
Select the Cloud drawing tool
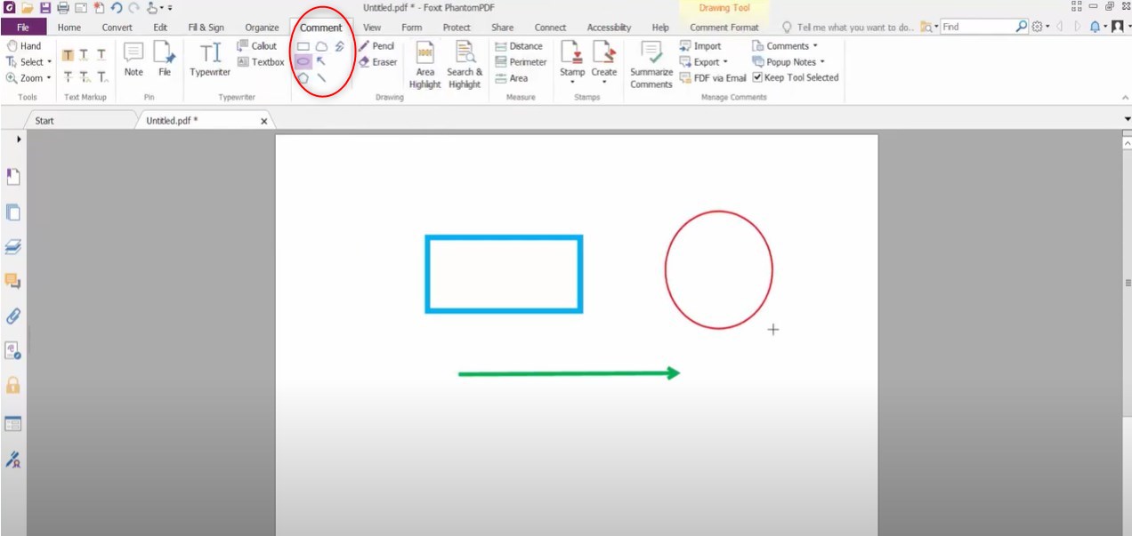[x=320, y=46]
